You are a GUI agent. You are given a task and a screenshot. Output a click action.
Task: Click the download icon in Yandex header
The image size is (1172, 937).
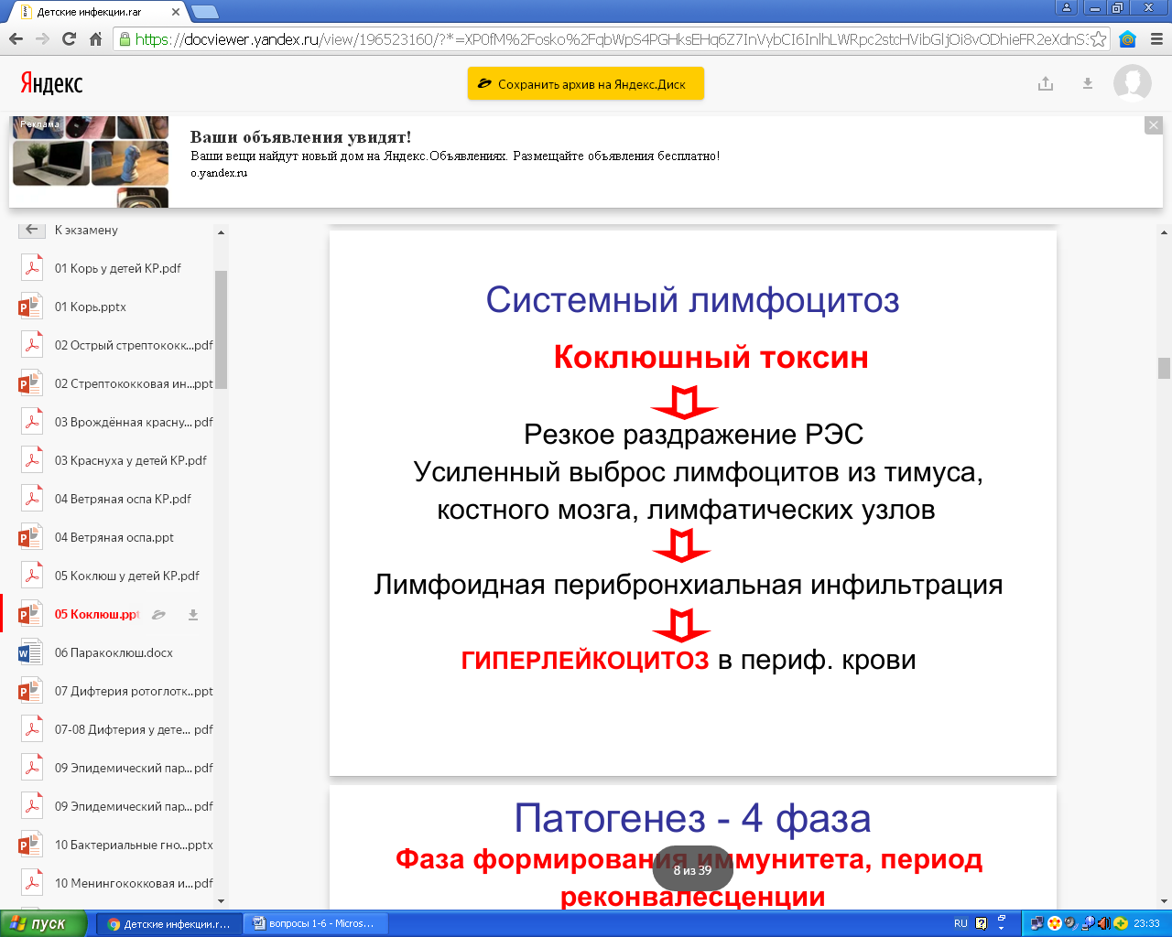click(x=1088, y=83)
